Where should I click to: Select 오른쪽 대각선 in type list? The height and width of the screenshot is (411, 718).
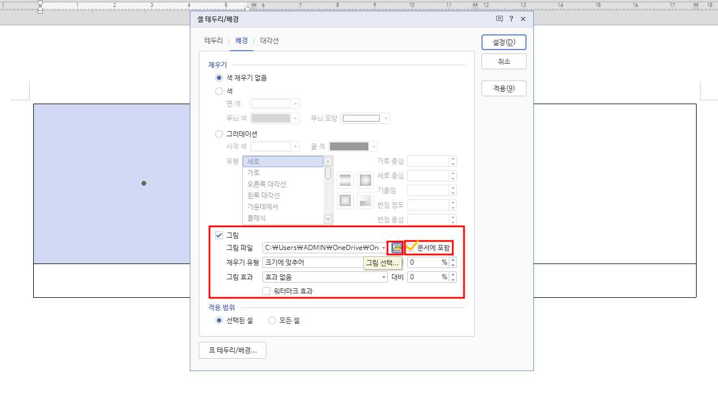(283, 184)
